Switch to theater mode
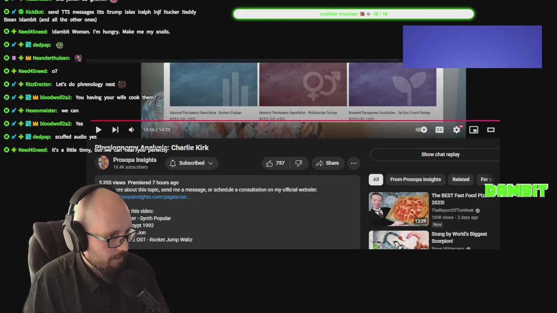 click(491, 130)
